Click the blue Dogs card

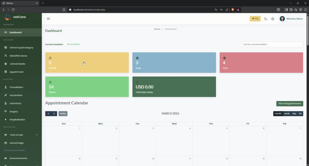174,63
